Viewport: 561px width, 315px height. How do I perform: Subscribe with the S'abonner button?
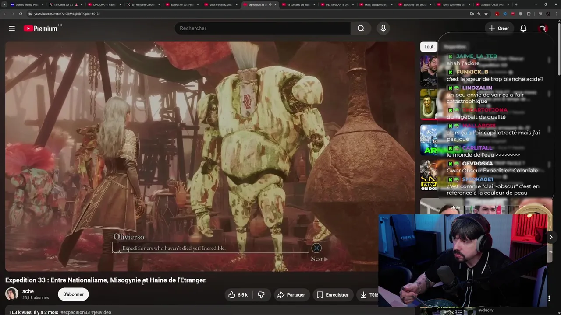point(73,294)
